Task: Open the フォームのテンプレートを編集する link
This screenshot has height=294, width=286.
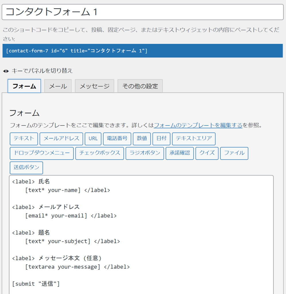Action: coord(198,125)
